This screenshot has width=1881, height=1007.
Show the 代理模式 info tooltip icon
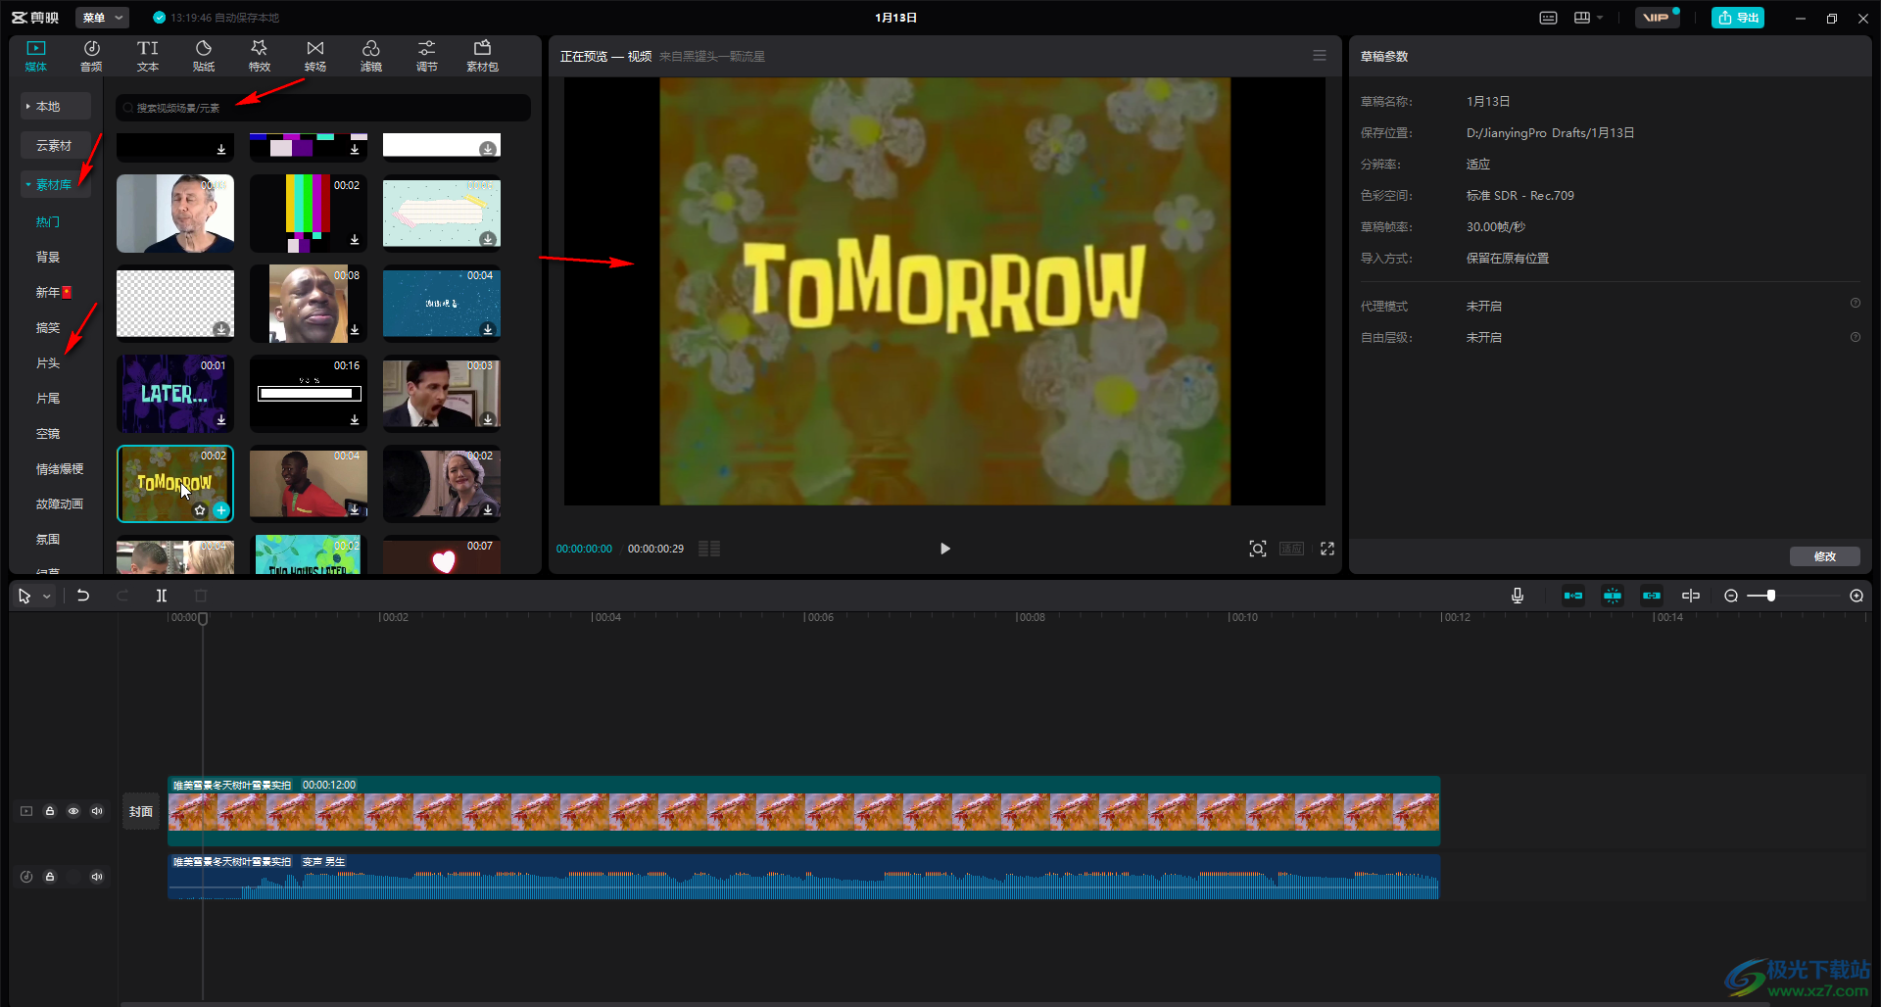point(1856,304)
